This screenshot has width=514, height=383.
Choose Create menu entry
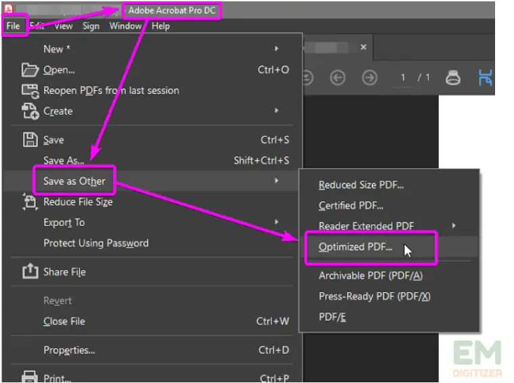click(x=58, y=111)
